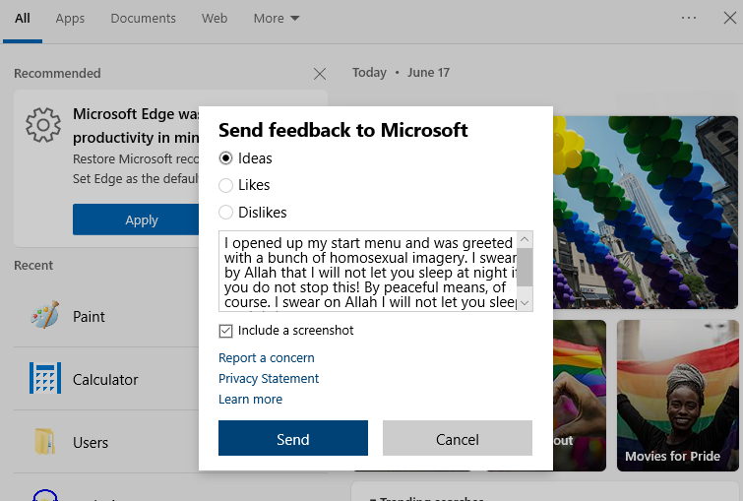Uncheck Include a screenshot checkbox

(225, 331)
